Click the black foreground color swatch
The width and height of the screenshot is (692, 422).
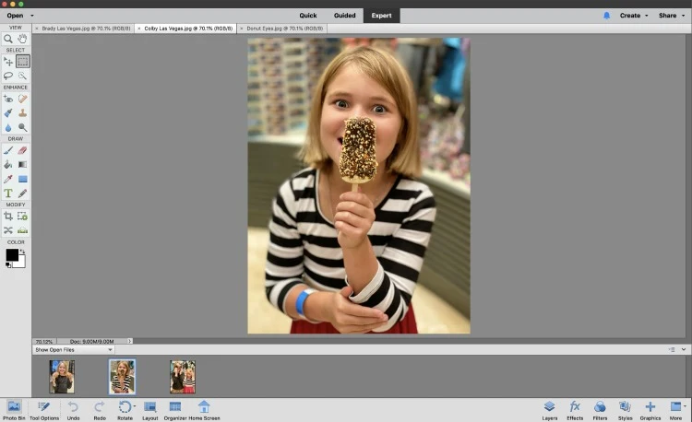pos(12,254)
